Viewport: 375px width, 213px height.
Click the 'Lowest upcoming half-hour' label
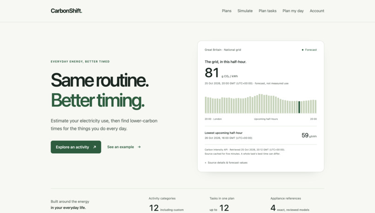coord(223,133)
